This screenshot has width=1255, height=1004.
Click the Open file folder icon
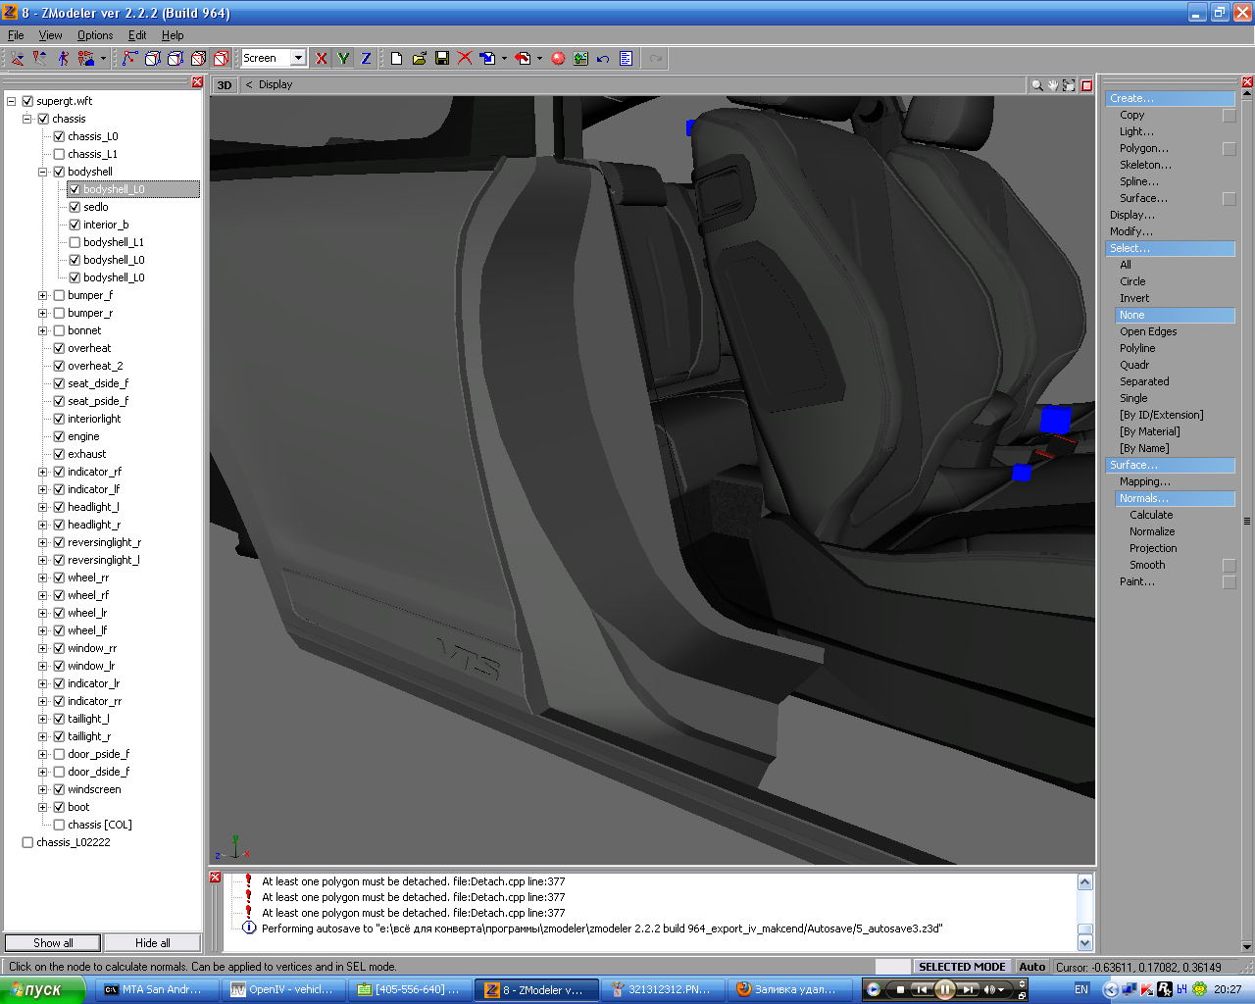(x=420, y=59)
